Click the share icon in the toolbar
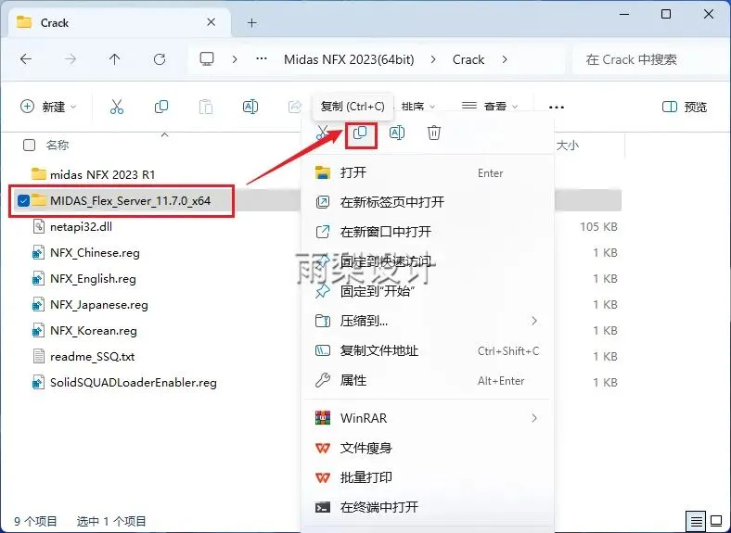 295,107
